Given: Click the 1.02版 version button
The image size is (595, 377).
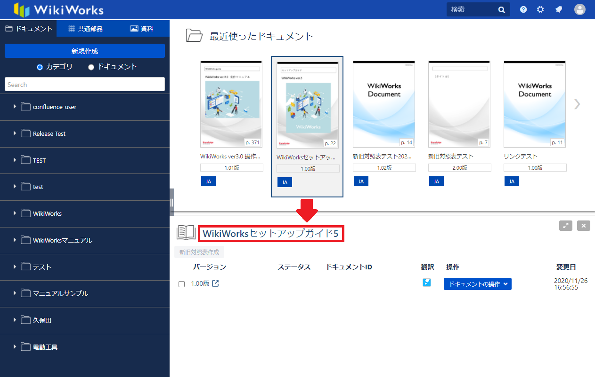Looking at the screenshot, I should point(384,167).
